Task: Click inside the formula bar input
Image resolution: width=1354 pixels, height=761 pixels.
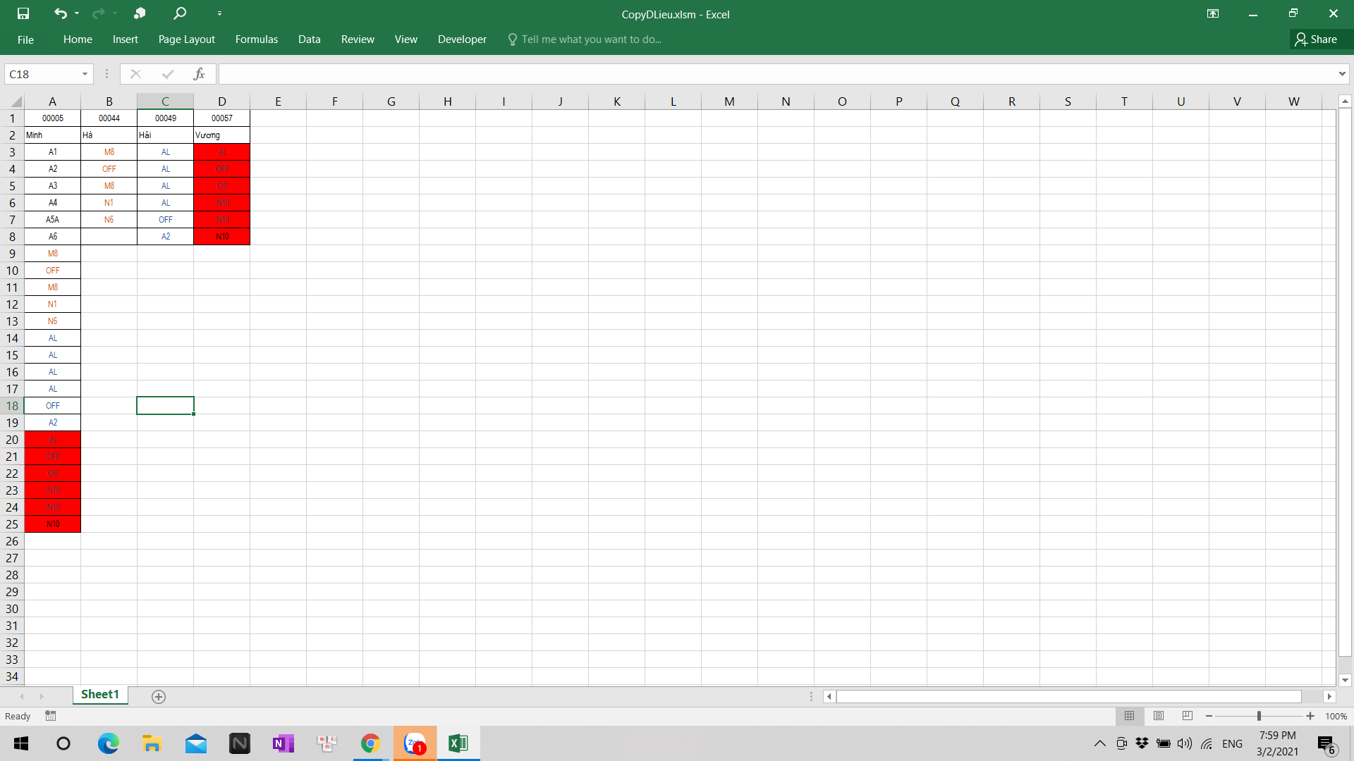Action: [776, 74]
